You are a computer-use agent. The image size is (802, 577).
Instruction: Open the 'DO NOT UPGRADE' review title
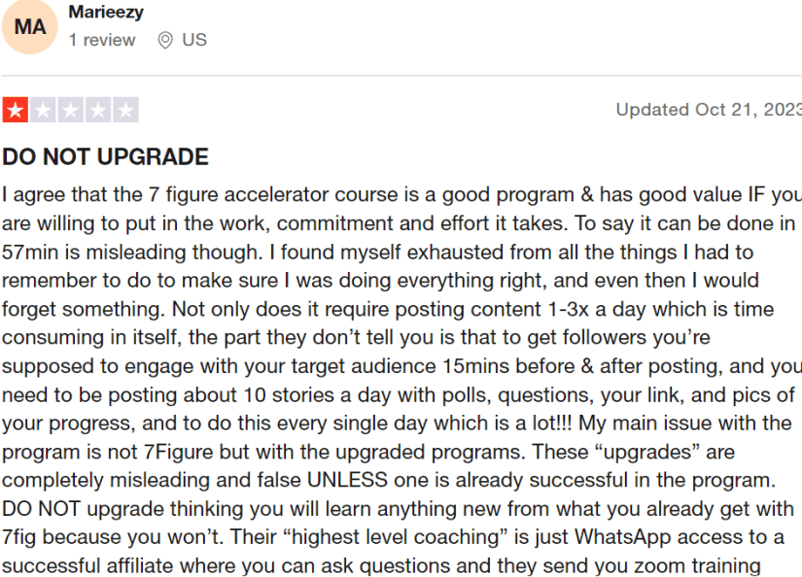(x=105, y=157)
